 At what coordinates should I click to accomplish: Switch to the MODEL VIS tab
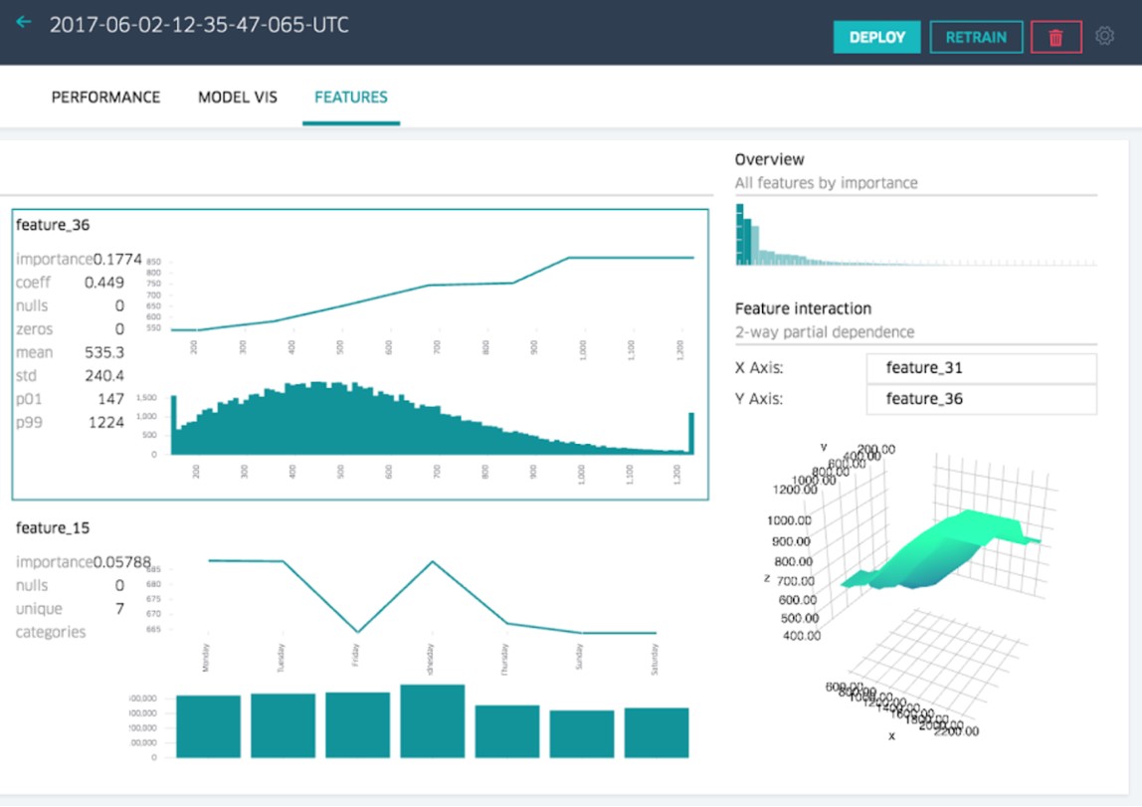pos(238,98)
